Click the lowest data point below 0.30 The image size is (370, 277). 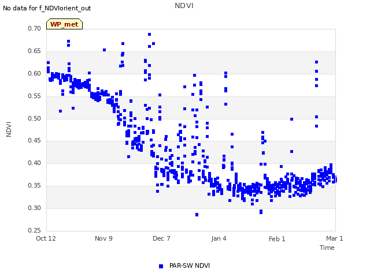197,215
